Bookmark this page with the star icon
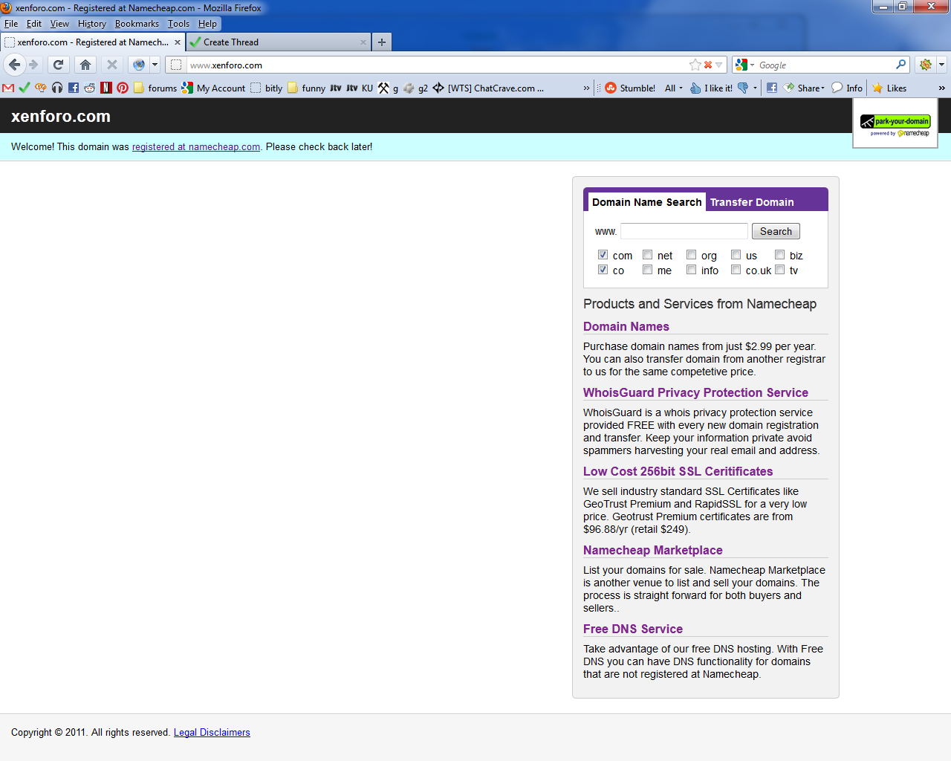Image resolution: width=951 pixels, height=761 pixels. 695,65
